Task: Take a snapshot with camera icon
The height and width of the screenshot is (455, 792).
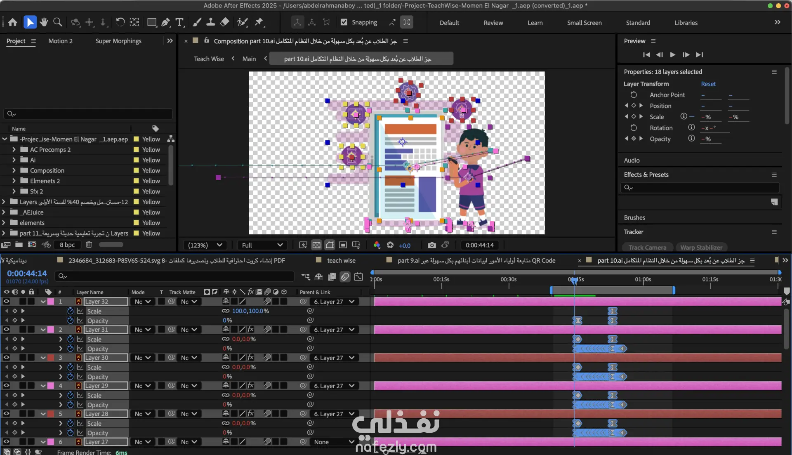Action: 431,245
